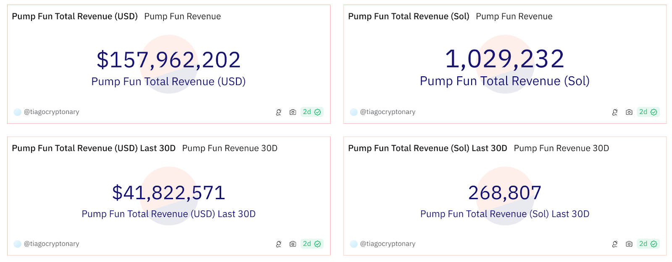Click camera icon in Total Revenue (Sol) panel

tap(629, 112)
